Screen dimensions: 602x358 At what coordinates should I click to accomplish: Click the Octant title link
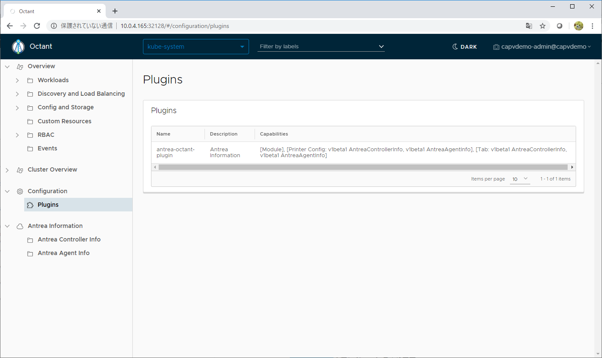tap(41, 47)
